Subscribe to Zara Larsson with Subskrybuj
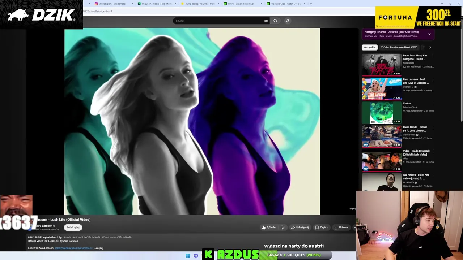The image size is (463, 260). (73, 227)
